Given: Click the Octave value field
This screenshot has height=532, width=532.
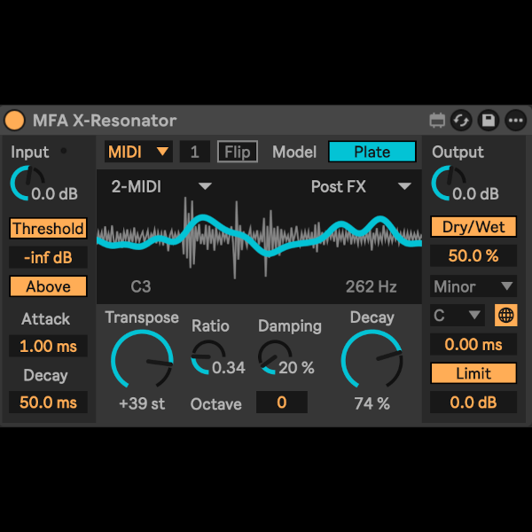Looking at the screenshot, I should 281,403.
